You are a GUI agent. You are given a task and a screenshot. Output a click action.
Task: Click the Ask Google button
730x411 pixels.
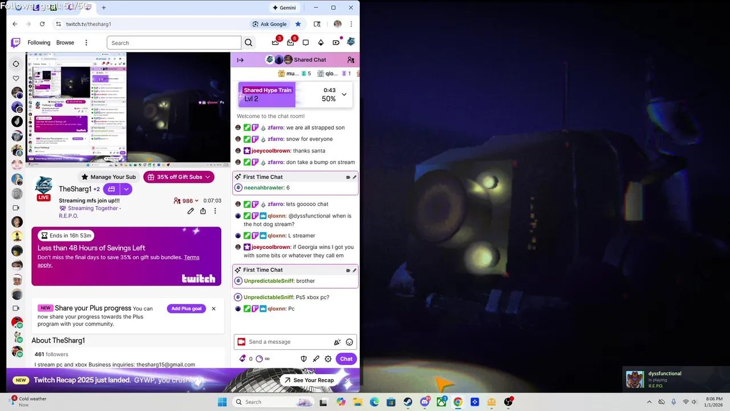click(x=269, y=24)
